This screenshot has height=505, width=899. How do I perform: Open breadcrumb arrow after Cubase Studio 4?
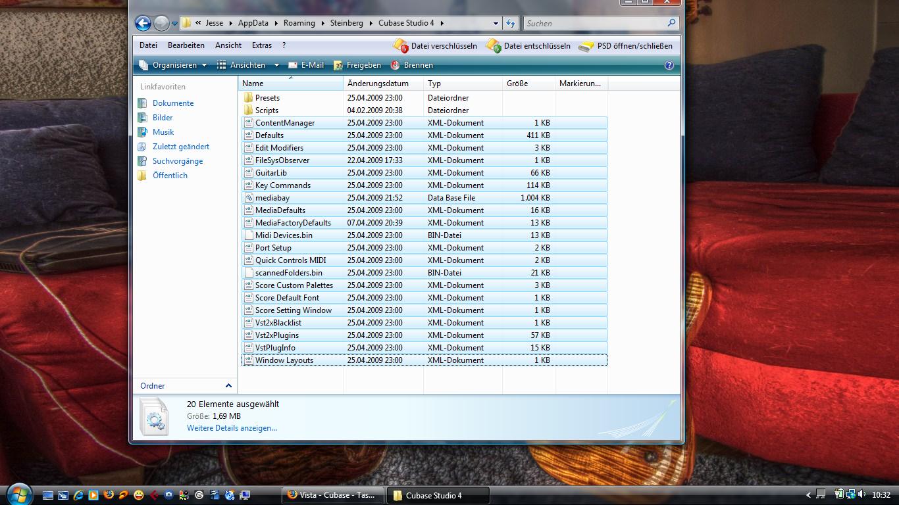(x=442, y=23)
